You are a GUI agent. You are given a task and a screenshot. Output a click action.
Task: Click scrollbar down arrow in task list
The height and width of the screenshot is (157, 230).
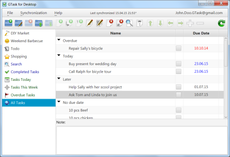(x=226, y=117)
